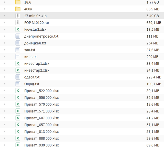Click the Excel icon of киевстар1.xlsx
Image resolution: width=164 pixels, height=147 pixels.
18,64
